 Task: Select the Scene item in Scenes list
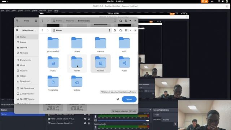[x=22, y=114]
